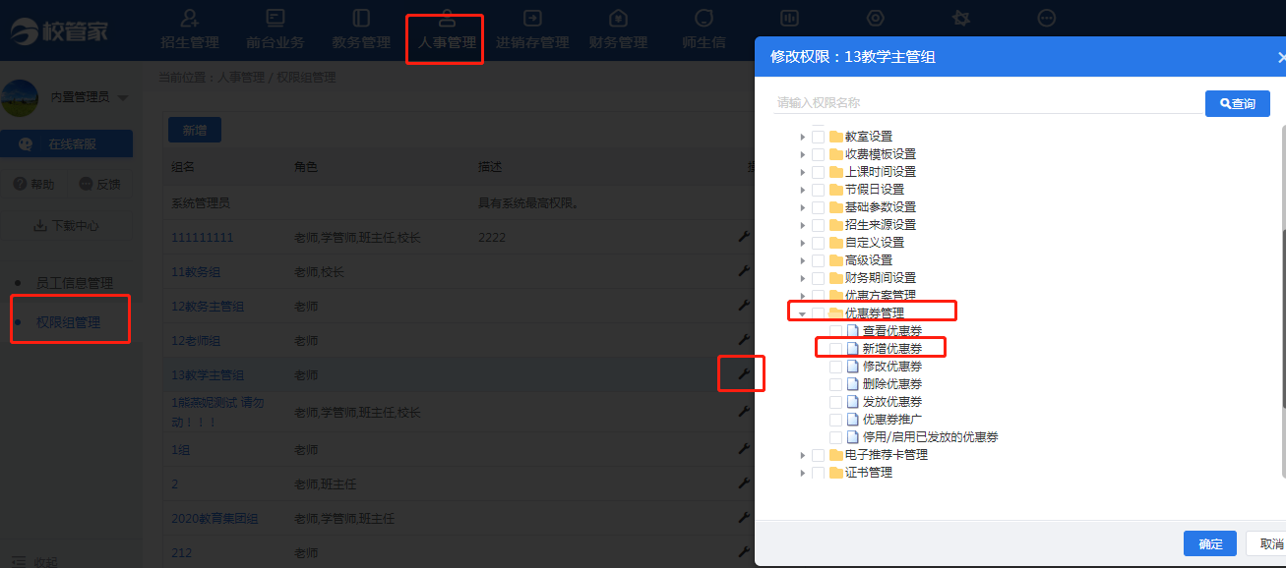Viewport: 1286px width, 568px height.
Task: Click the folder icon of 教室设置
Action: click(x=836, y=136)
